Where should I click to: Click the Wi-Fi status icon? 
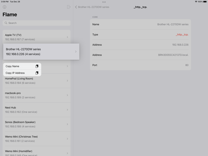pos(196,2)
